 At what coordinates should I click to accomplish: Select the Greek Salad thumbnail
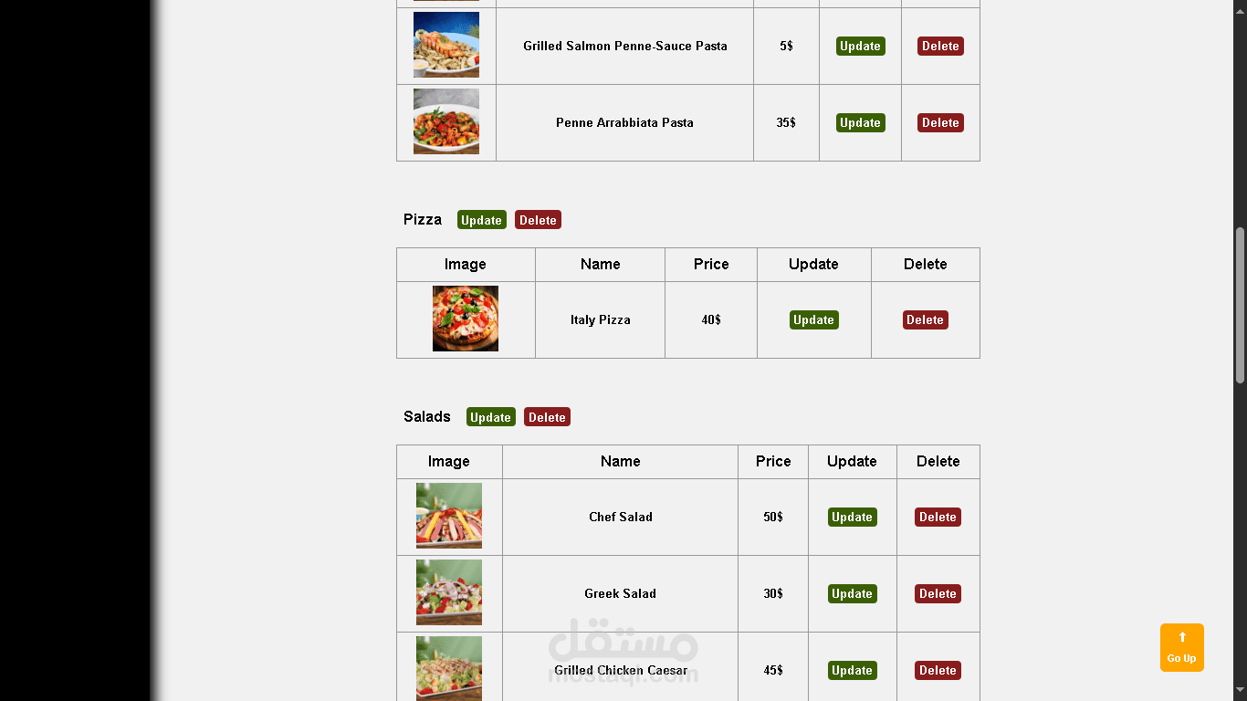coord(449,592)
